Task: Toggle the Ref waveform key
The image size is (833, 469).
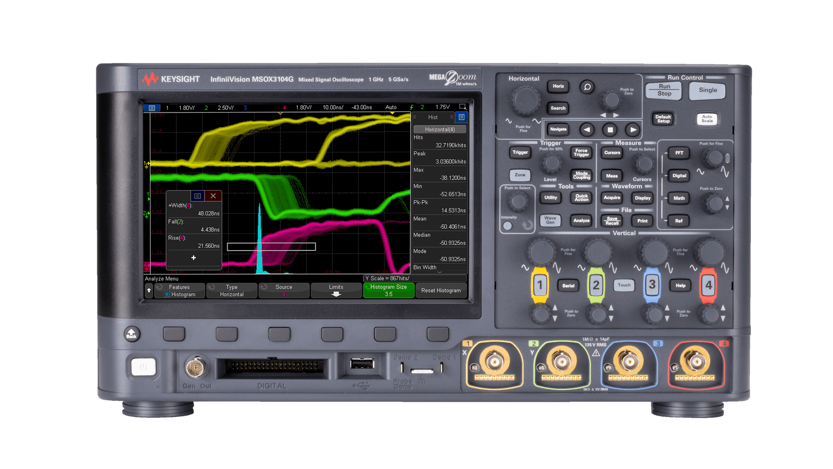Action: [x=679, y=221]
